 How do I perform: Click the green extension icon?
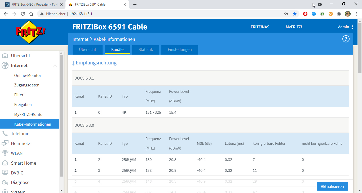[322, 14]
